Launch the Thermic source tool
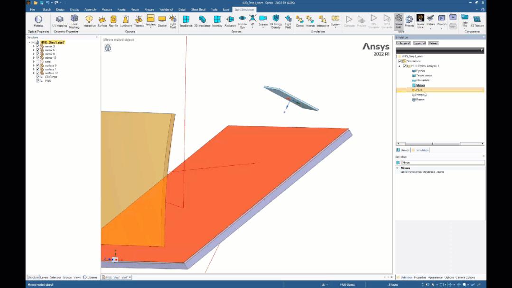 point(138,20)
